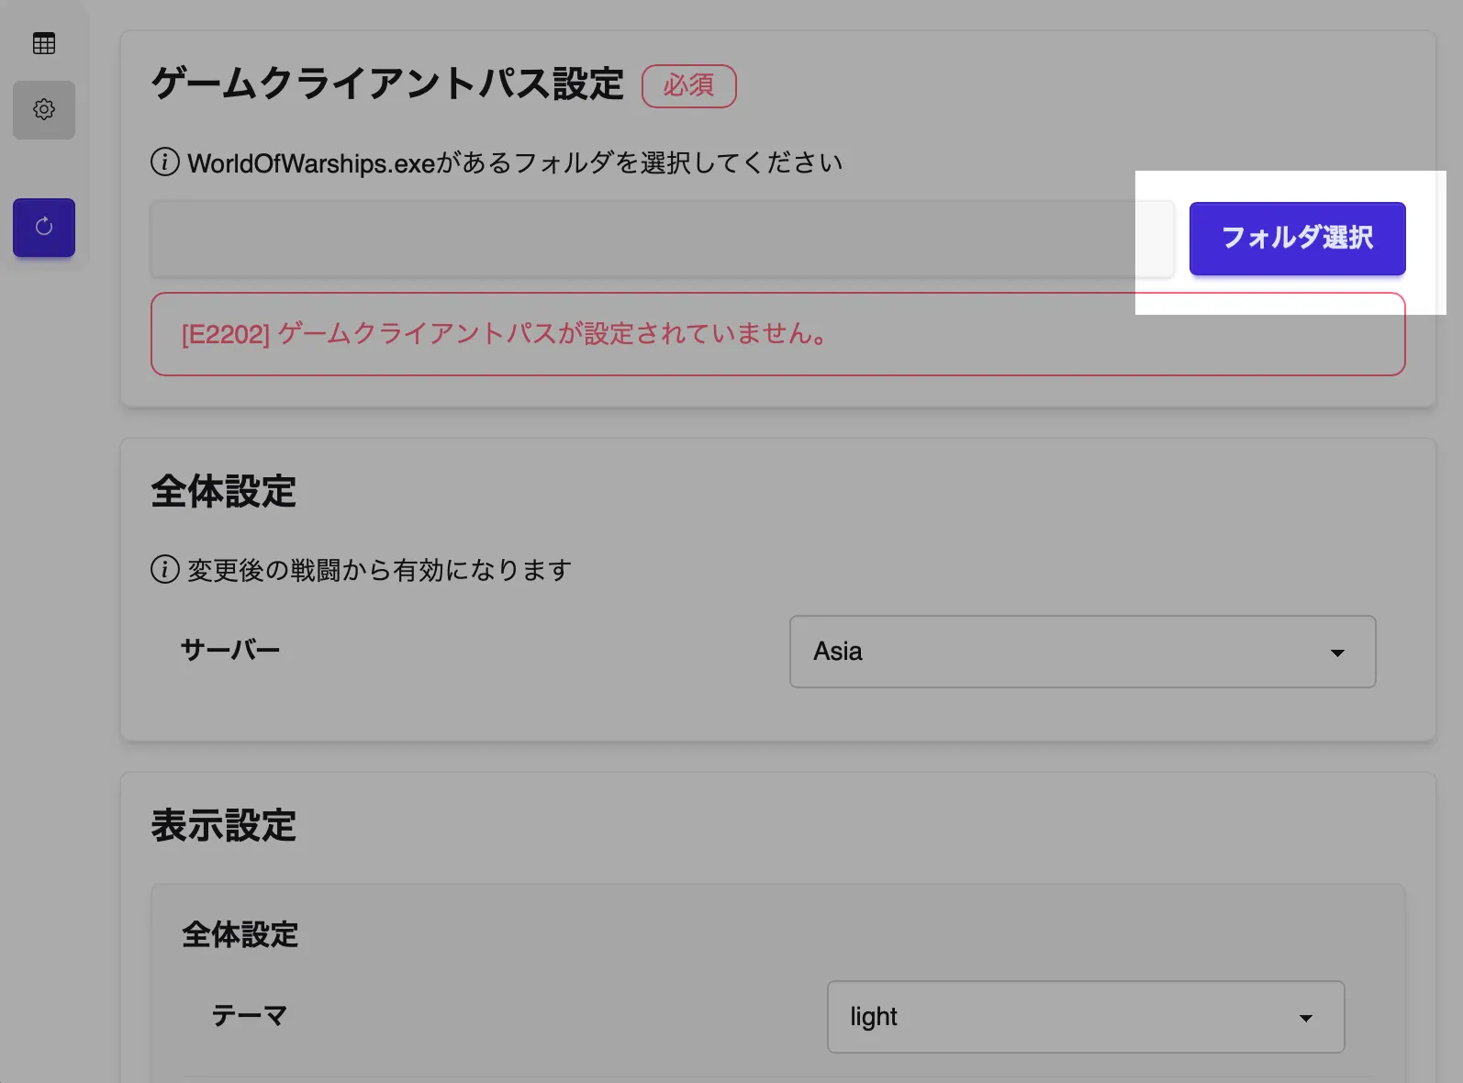1463x1083 pixels.
Task: Click the テーマ label
Action: coord(250,1015)
